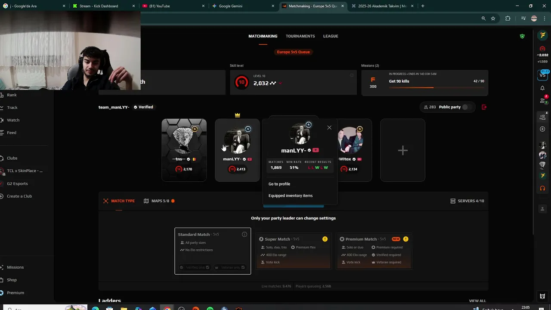Close the manLYY- profile popup
551x310 pixels.
329,127
